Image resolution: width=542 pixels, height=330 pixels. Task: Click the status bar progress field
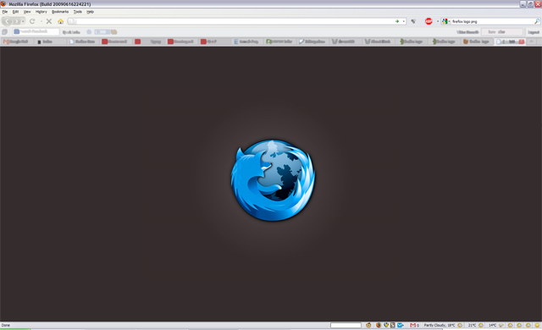tap(346, 325)
